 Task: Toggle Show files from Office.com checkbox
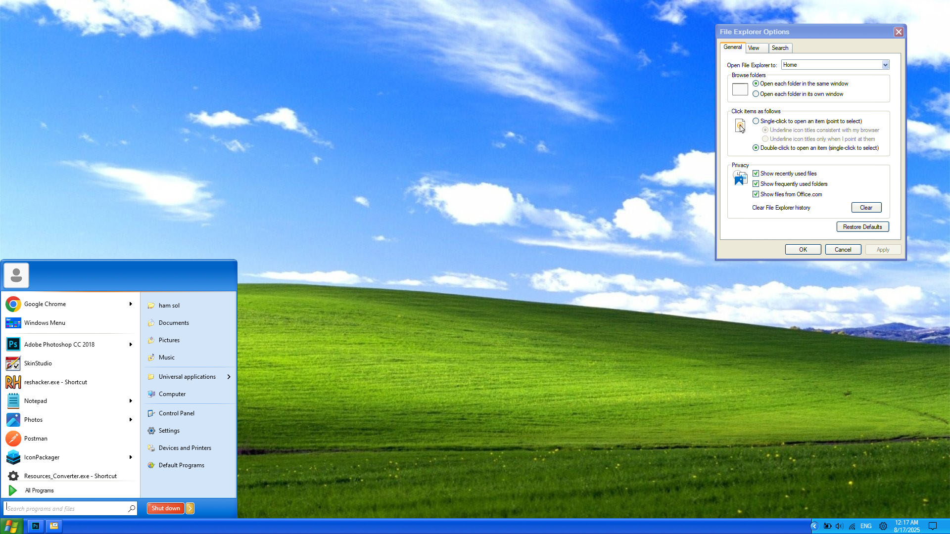tap(756, 194)
